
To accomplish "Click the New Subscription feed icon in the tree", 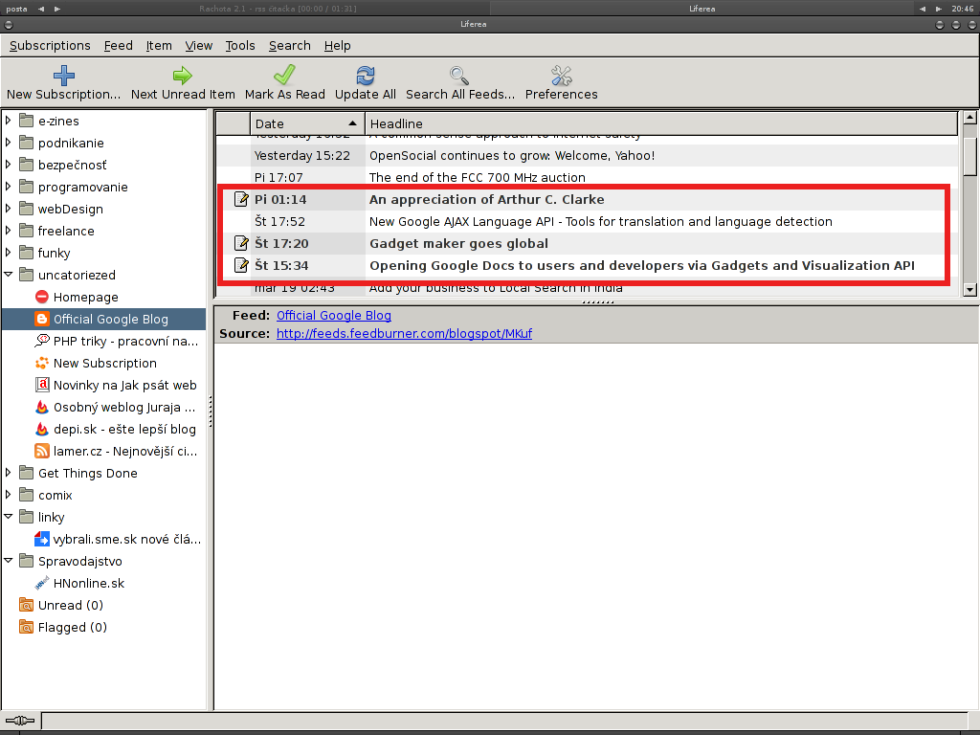I will [x=42, y=363].
